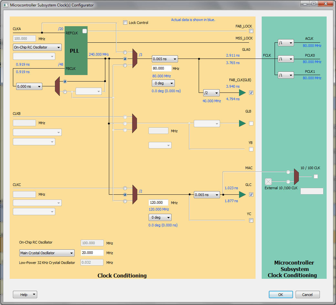The height and width of the screenshot is (305, 336).
Task: Select the green PLL block
Action: [x=76, y=50]
